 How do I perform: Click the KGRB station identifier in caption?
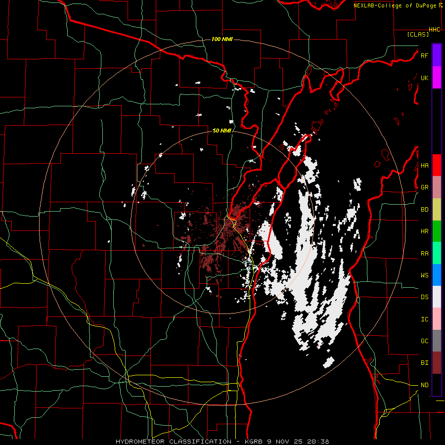(x=255, y=442)
